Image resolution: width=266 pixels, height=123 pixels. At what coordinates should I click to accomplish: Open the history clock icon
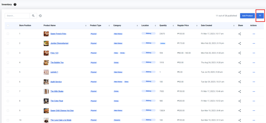[x=40, y=16]
